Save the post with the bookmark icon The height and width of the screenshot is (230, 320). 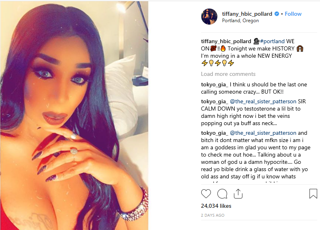(x=313, y=194)
